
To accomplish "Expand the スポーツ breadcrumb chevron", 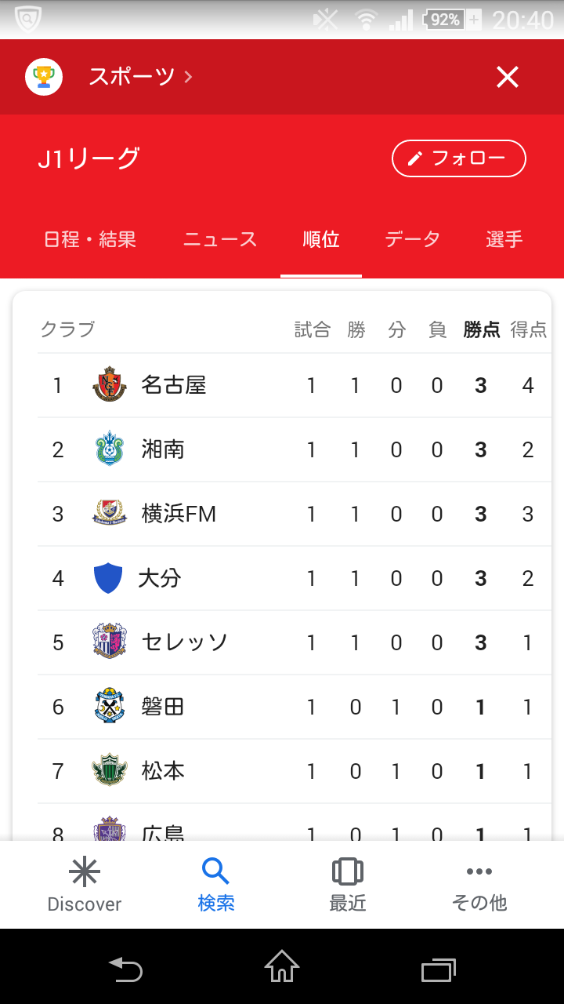I will click(x=188, y=77).
